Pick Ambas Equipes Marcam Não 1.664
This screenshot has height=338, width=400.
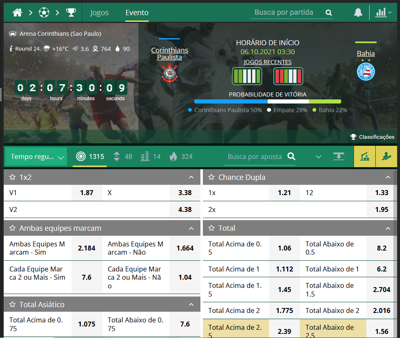click(185, 248)
